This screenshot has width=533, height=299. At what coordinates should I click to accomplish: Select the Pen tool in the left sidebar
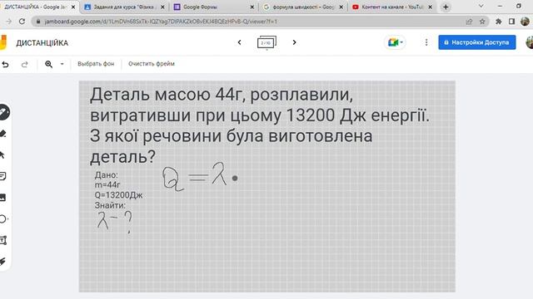click(3, 112)
